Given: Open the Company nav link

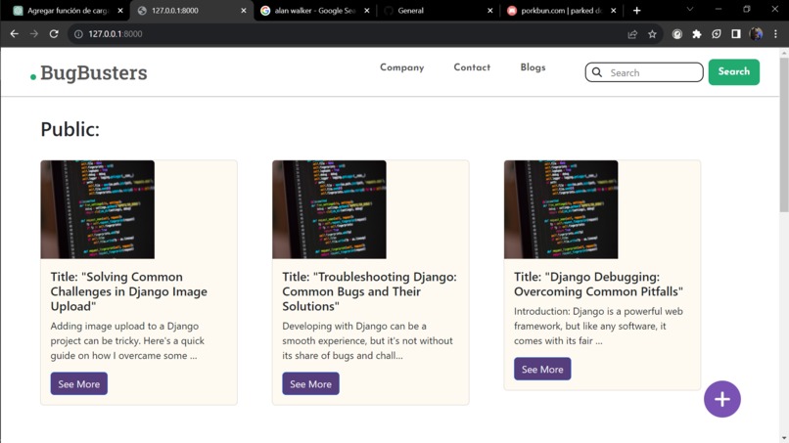Looking at the screenshot, I should click(x=401, y=67).
